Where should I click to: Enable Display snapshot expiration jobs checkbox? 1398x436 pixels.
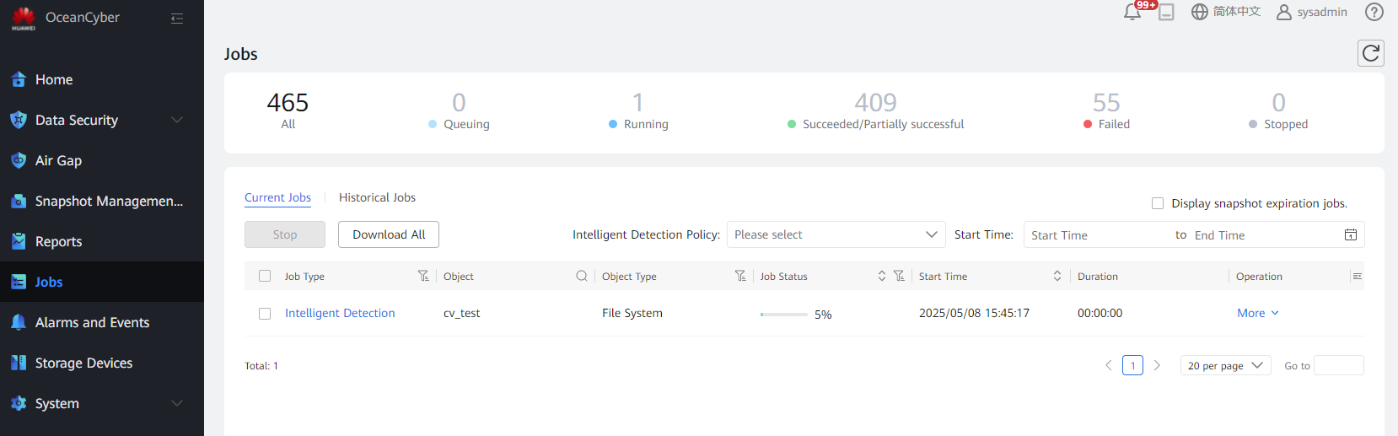(1158, 203)
